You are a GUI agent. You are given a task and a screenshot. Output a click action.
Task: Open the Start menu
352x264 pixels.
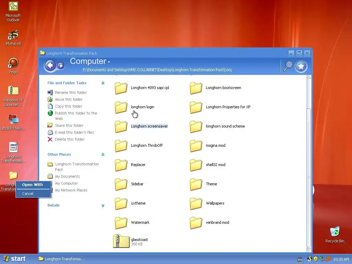(14, 259)
